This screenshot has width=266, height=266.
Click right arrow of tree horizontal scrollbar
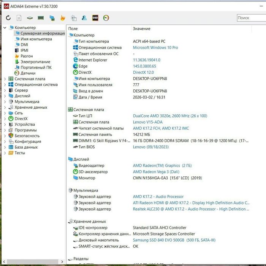click(62, 261)
